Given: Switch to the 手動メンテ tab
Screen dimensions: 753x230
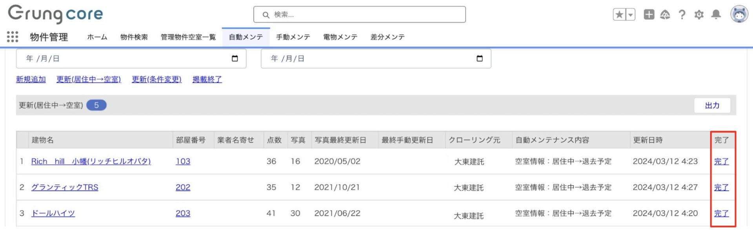Looking at the screenshot, I should 293,37.
